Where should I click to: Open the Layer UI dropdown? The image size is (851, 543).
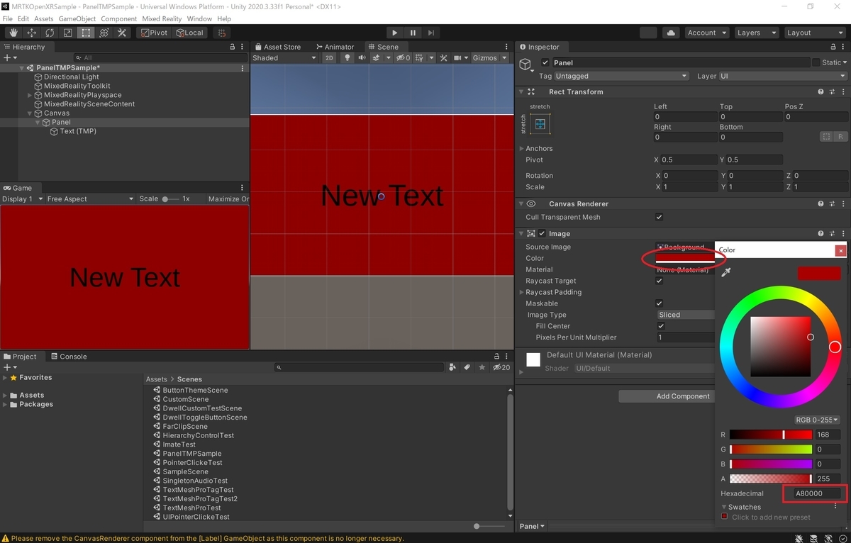tap(783, 76)
